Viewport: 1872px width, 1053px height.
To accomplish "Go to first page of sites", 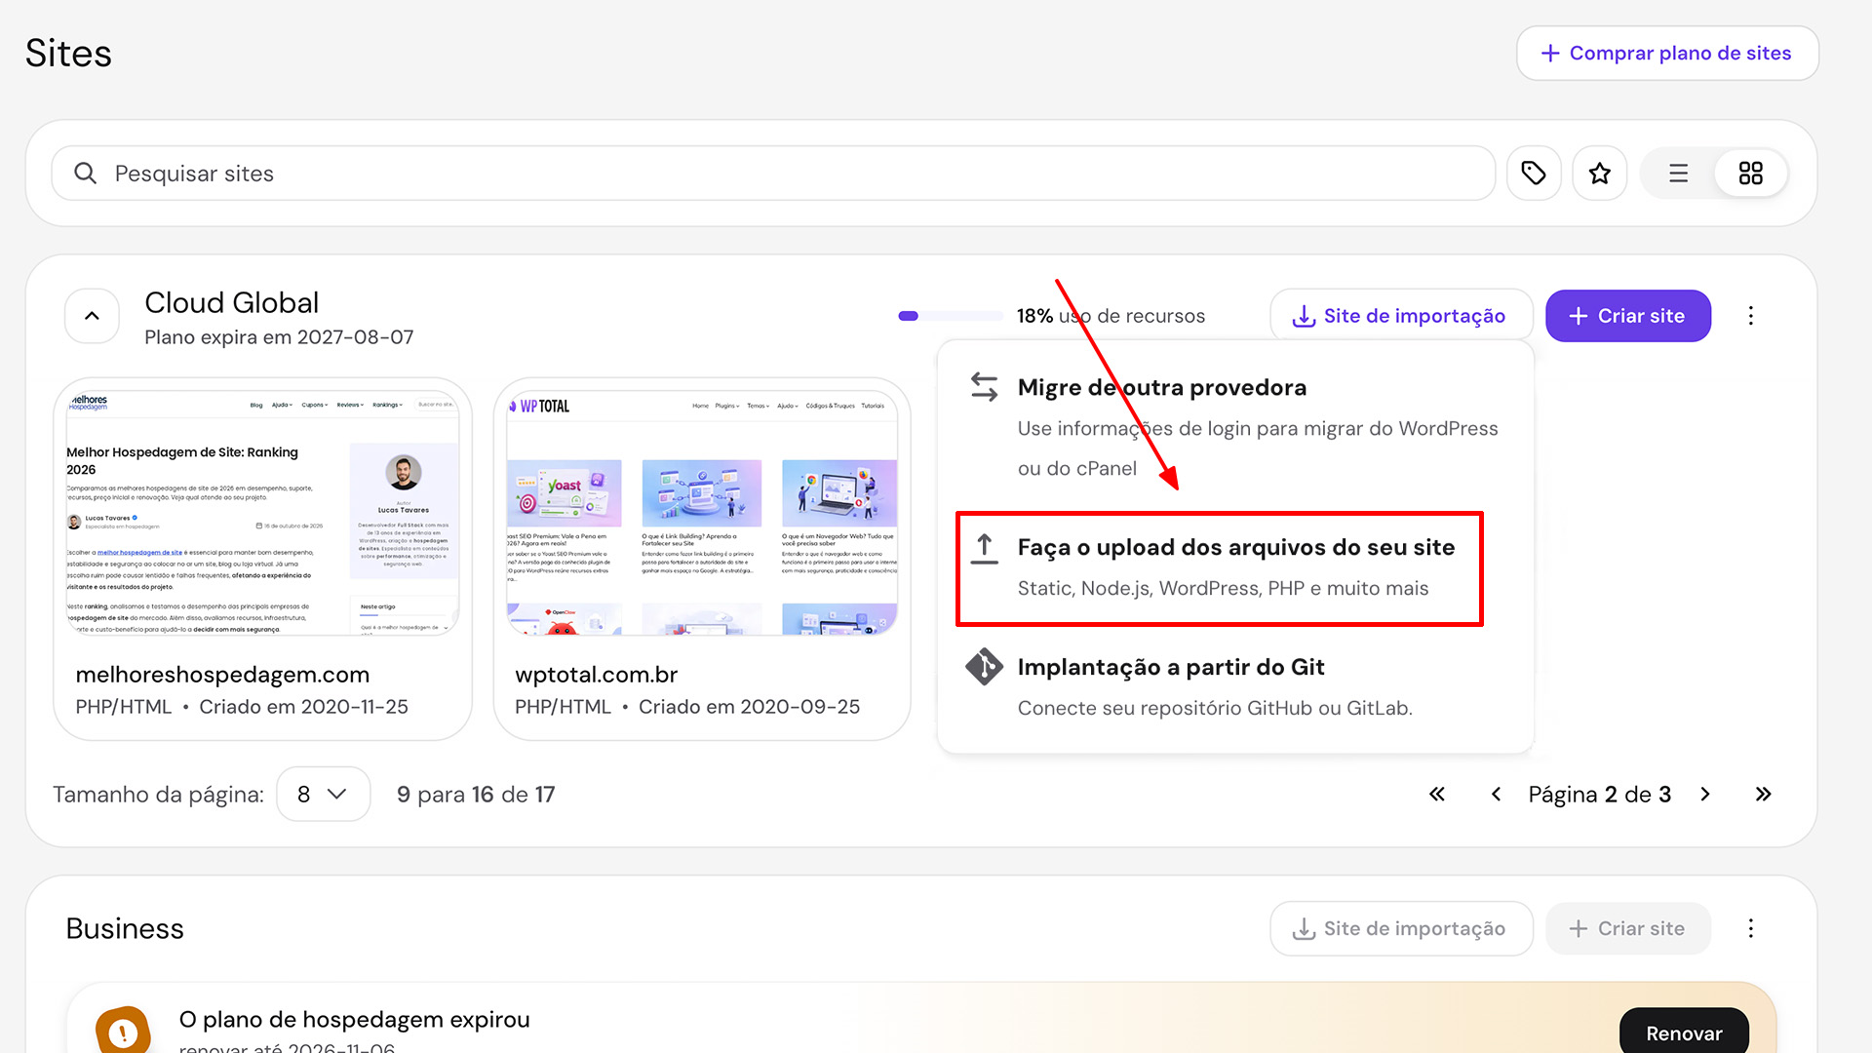I will 1436,794.
